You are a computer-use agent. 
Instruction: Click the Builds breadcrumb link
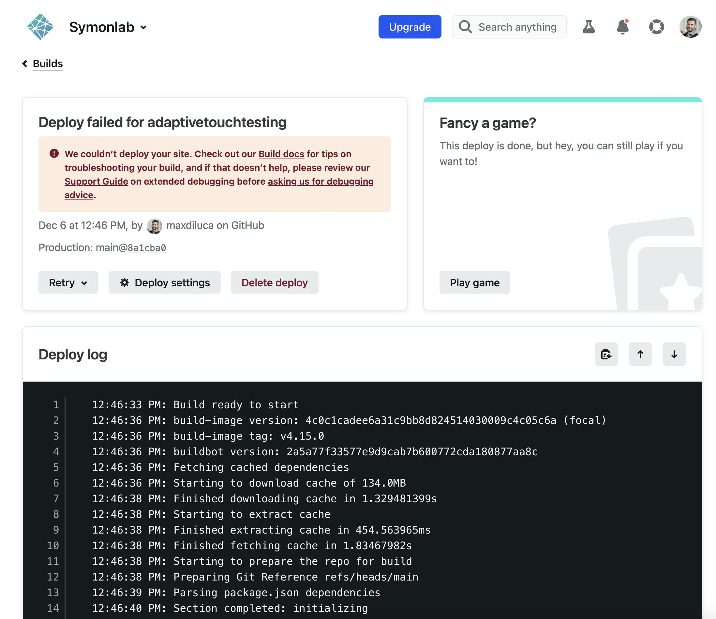click(x=48, y=63)
